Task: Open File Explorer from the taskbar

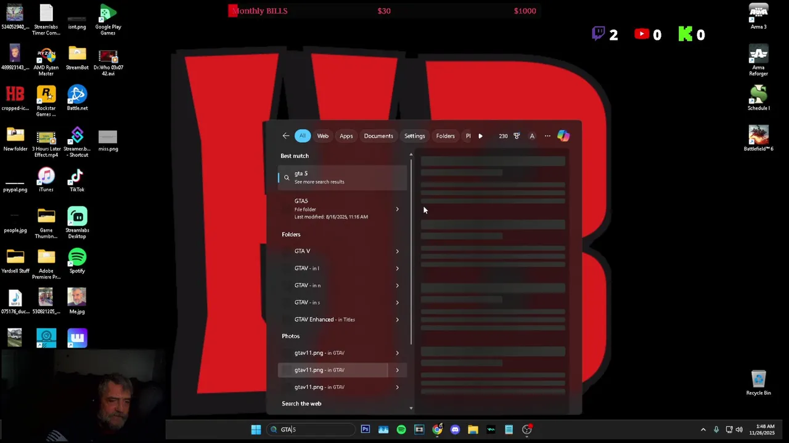Action: click(473, 429)
